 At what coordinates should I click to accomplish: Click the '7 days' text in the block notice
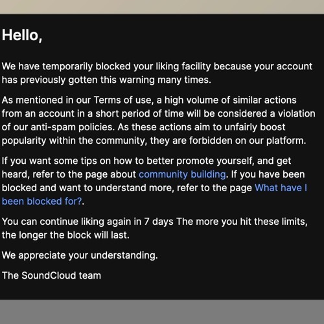pyautogui.click(x=159, y=222)
